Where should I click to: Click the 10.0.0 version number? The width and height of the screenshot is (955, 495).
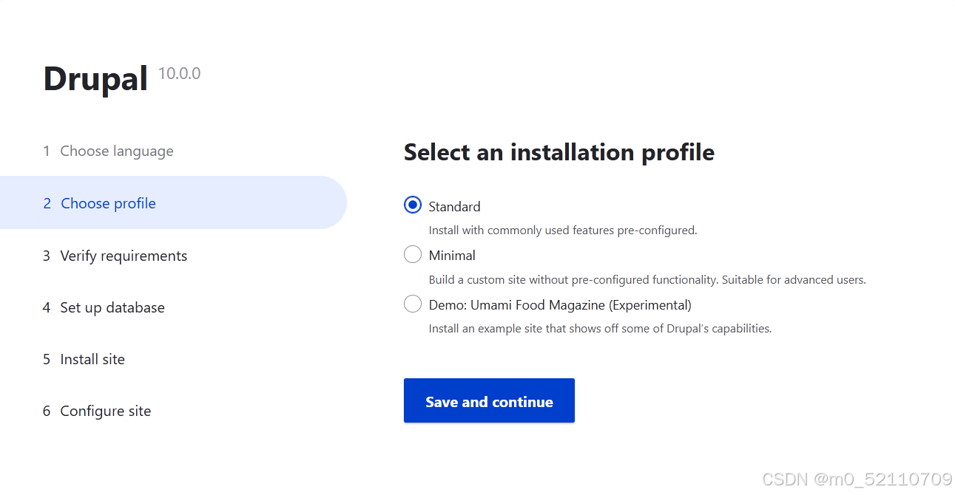click(x=180, y=74)
